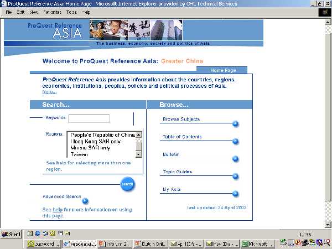This screenshot has height=249, width=332.
Task: Click the third quick launch icon
Action: click(x=45, y=234)
